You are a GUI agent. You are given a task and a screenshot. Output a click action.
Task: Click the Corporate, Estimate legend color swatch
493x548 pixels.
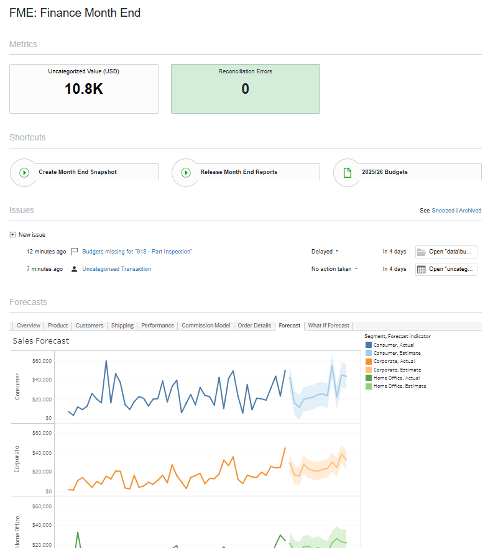click(369, 370)
